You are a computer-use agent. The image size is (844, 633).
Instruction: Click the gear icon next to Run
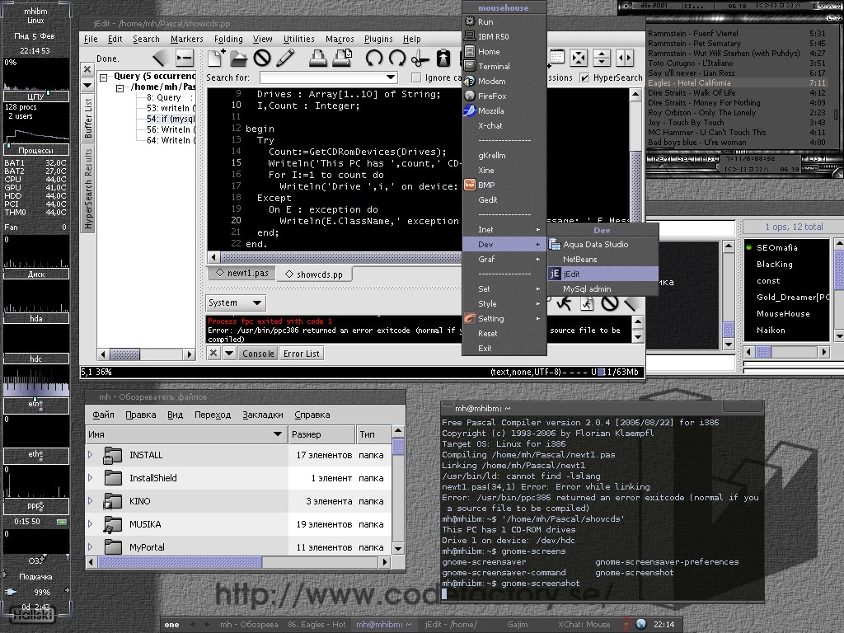(469, 21)
